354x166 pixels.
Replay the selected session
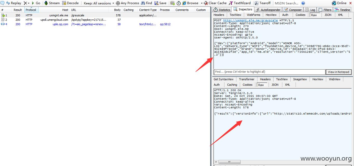click(14, 3)
